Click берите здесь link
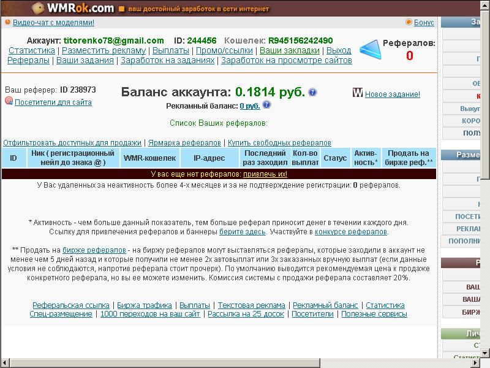Viewport: 490px width, 368px height. point(242,232)
